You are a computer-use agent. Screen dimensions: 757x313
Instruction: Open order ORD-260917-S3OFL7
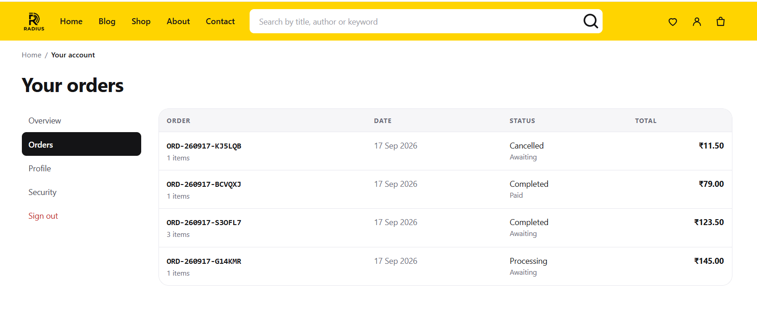[x=204, y=223]
